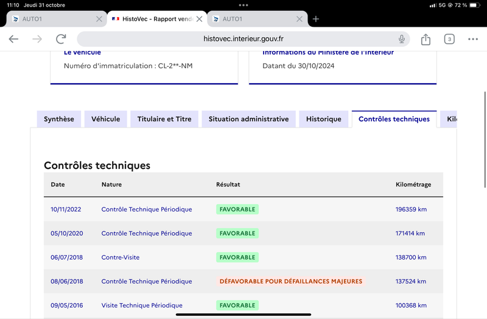Open the Synthèse tab
Image resolution: width=487 pixels, height=319 pixels.
pyautogui.click(x=59, y=119)
